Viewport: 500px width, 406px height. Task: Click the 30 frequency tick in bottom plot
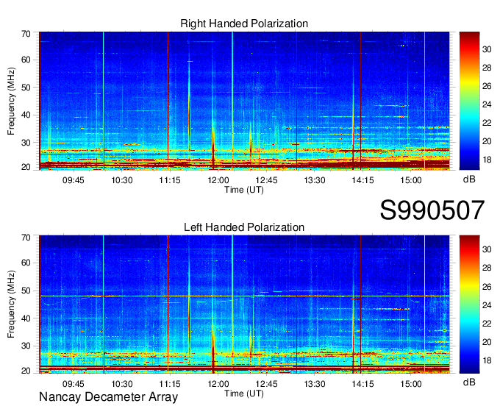26,346
